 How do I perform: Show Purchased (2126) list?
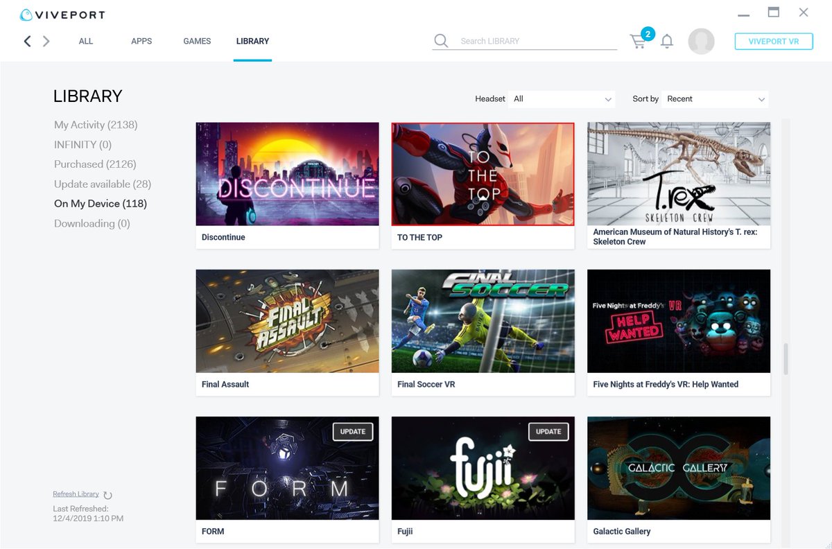[95, 164]
